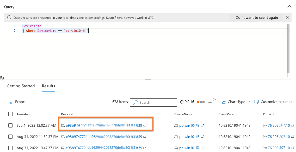Sort by DeviceName column header
This screenshot has width=296, height=152.
point(183,114)
